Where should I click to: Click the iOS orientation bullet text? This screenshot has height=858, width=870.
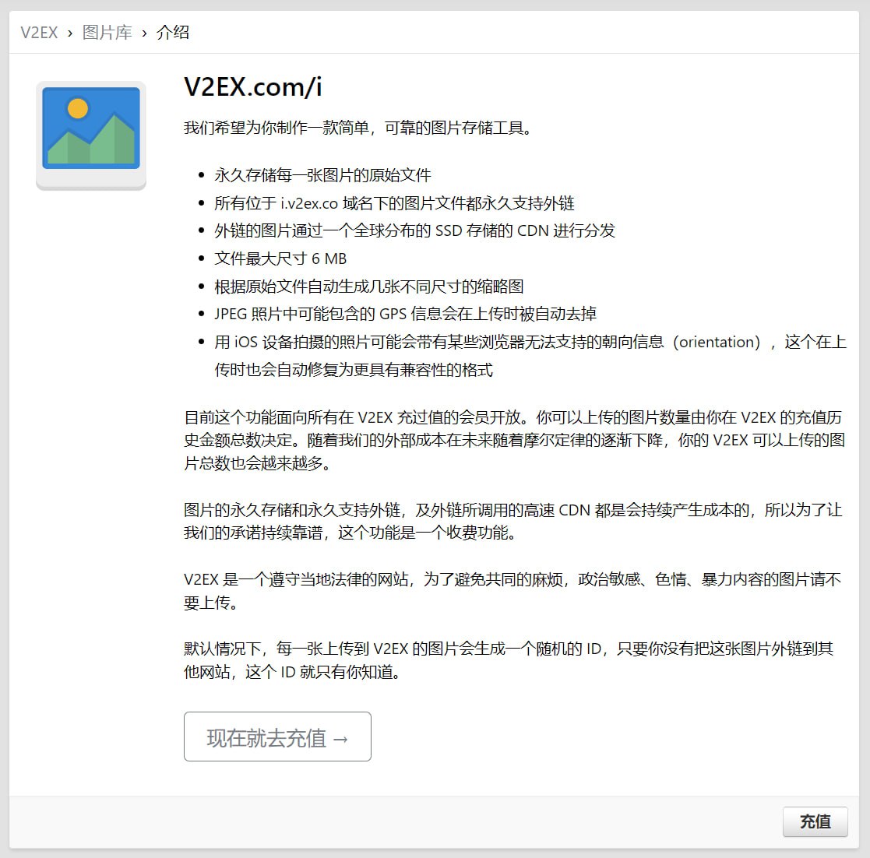point(530,356)
